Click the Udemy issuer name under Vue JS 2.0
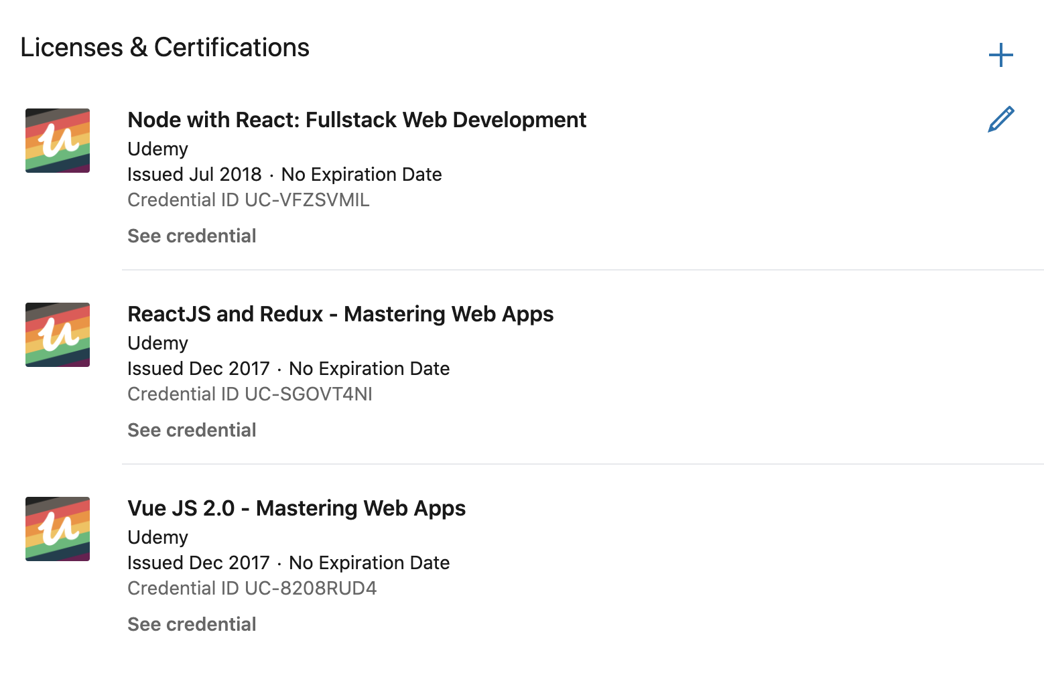 click(157, 537)
